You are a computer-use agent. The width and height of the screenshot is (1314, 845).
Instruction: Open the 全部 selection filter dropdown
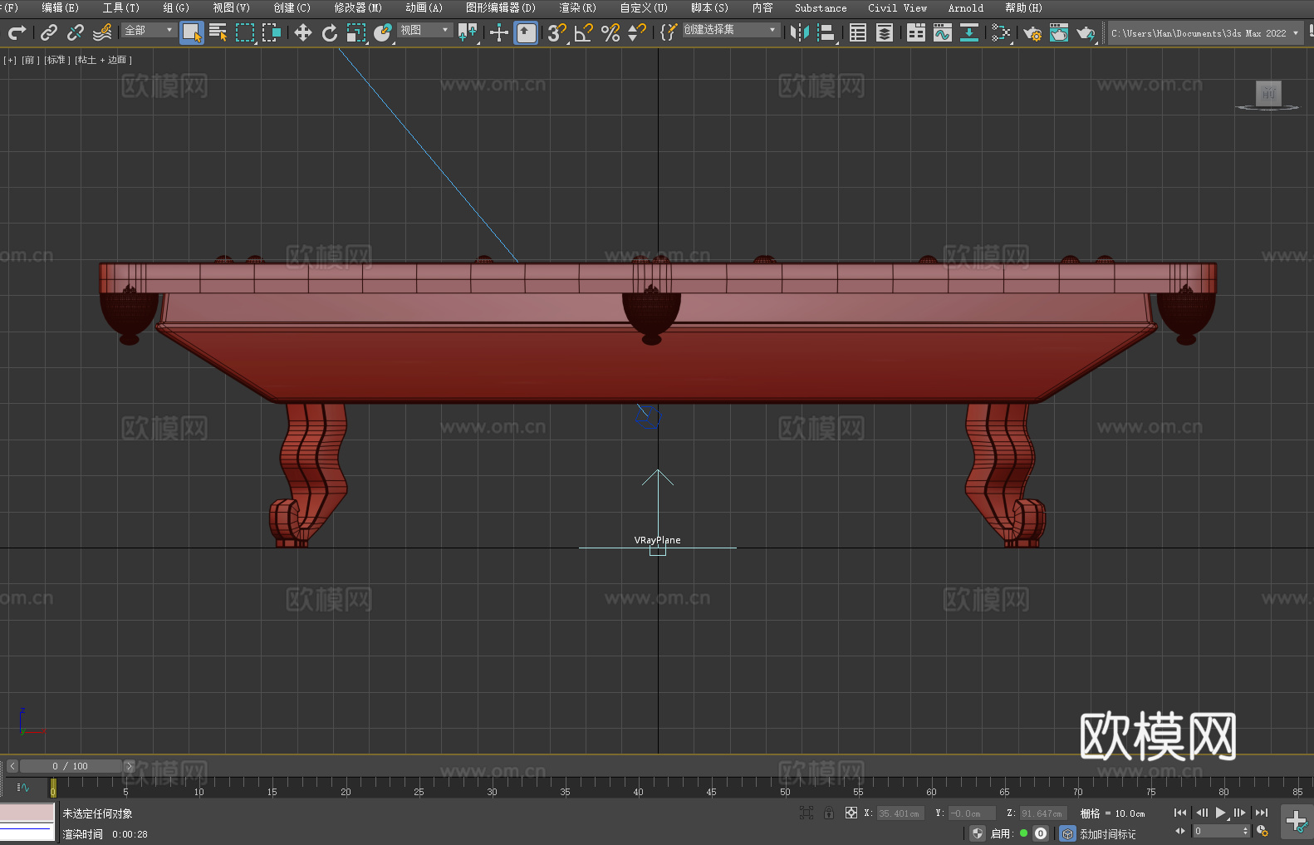click(149, 30)
